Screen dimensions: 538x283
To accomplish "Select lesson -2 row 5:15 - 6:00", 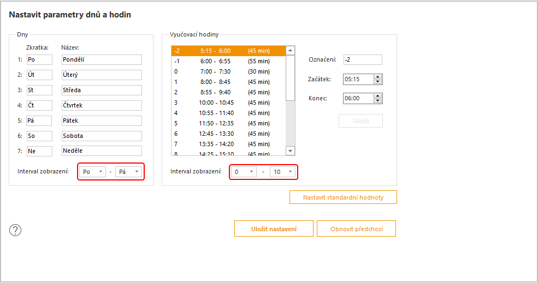I will (228, 51).
